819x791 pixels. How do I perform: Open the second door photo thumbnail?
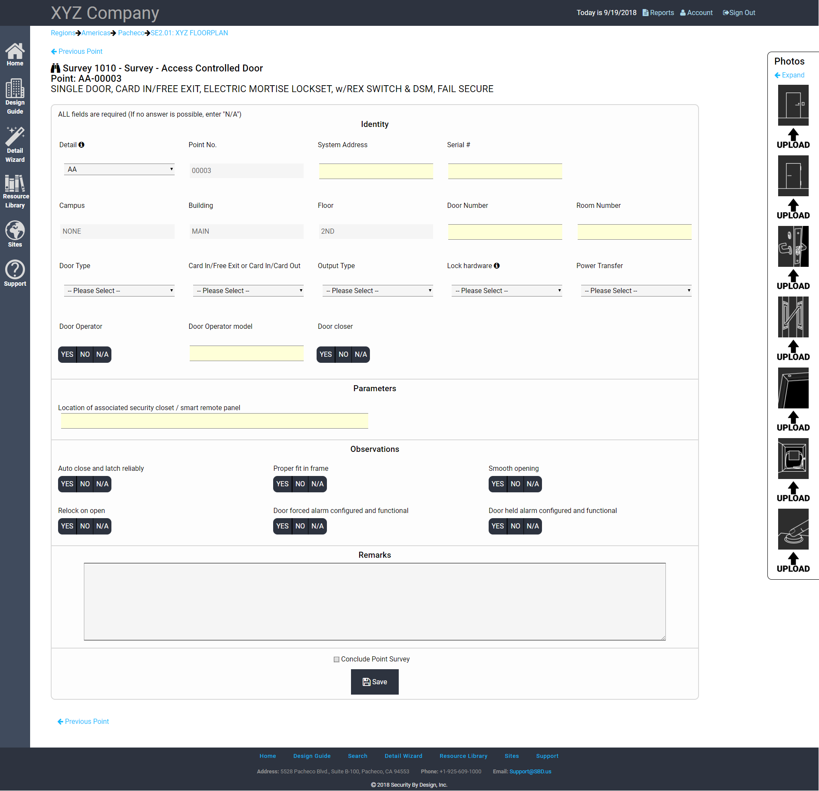coord(793,176)
